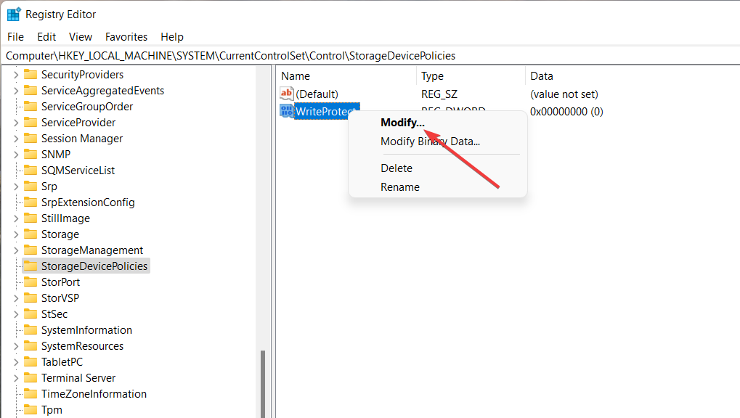This screenshot has width=740, height=418.
Task: Click the Srp folder icon
Action: tap(31, 187)
